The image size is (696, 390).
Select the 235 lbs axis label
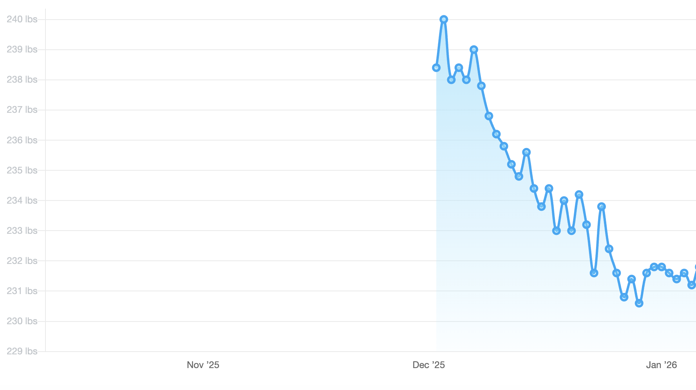click(22, 170)
